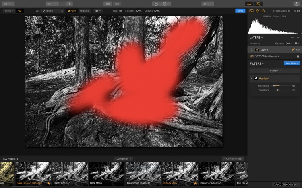Open the 16% zoom level dropdown
This screenshot has width=302, height=188.
click(52, 4)
